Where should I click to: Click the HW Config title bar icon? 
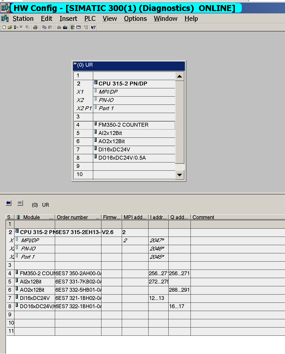click(5, 8)
